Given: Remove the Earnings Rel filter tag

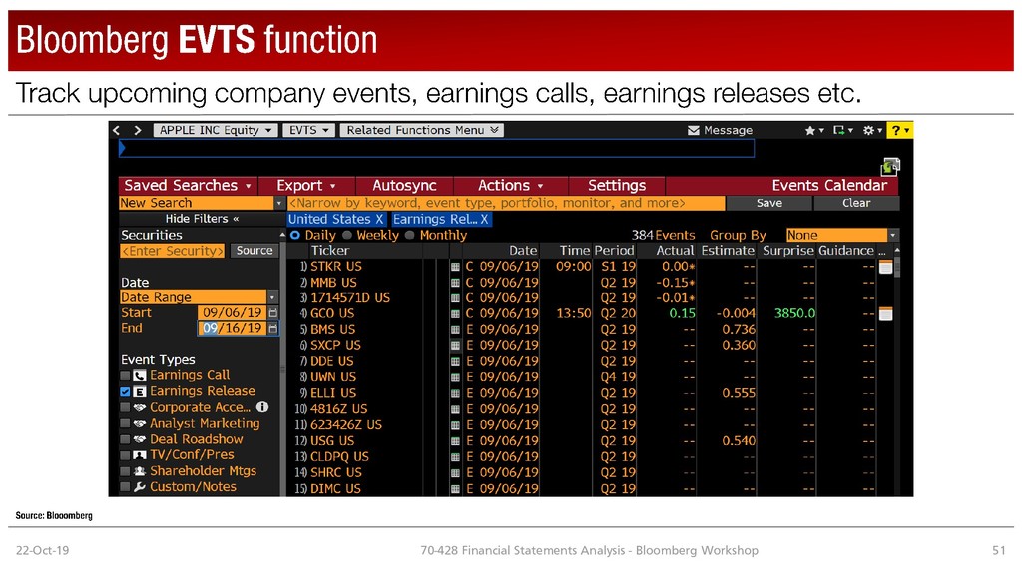Looking at the screenshot, I should tap(484, 219).
